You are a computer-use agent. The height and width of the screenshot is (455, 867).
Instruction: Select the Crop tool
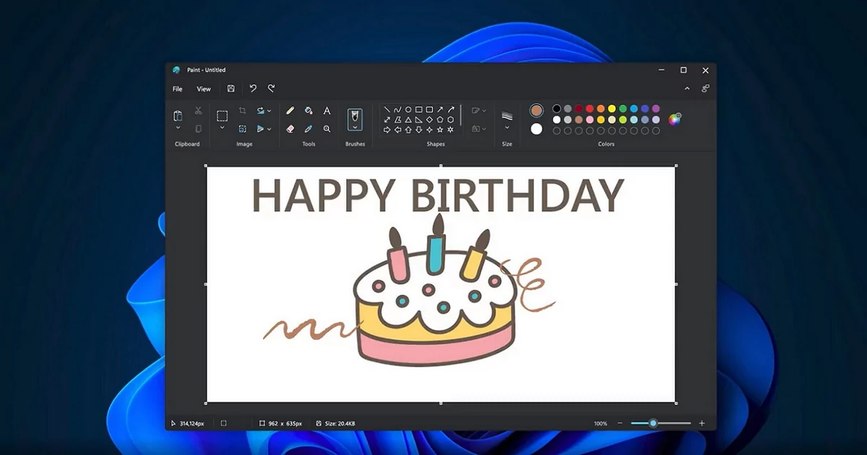[x=242, y=110]
